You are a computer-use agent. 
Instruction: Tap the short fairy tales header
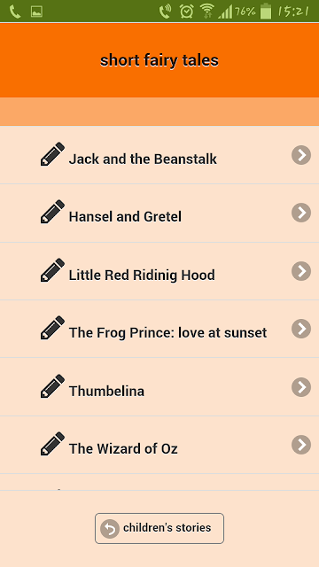pyautogui.click(x=159, y=60)
